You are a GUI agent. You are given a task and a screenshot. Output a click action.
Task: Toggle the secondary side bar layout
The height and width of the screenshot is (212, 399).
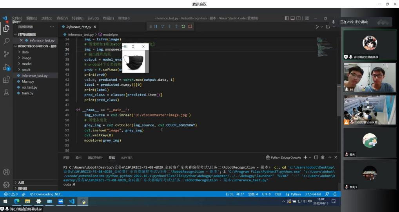(299, 18)
